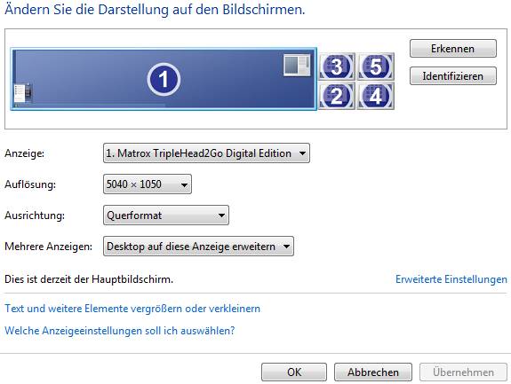The image size is (511, 384).
Task: Click the Ausrichtung label
Action: pos(35,216)
